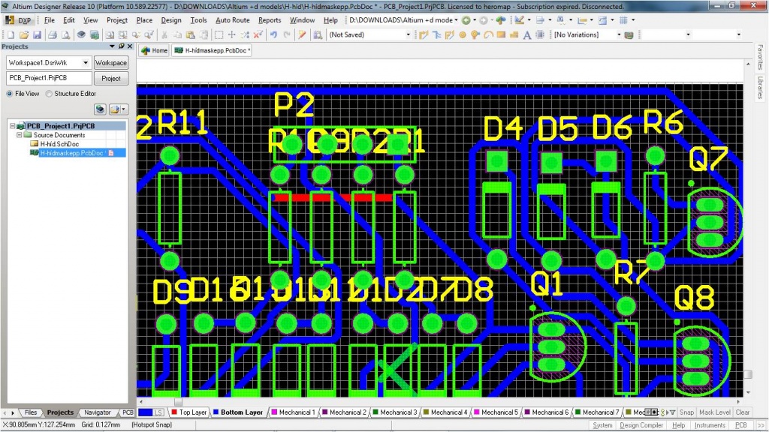This screenshot has width=769, height=432.
Task: Click the Cross Probe pencil icon
Action: 302,34
